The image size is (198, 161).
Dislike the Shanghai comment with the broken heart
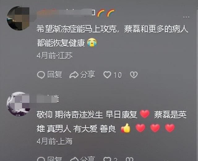tap(130, 159)
